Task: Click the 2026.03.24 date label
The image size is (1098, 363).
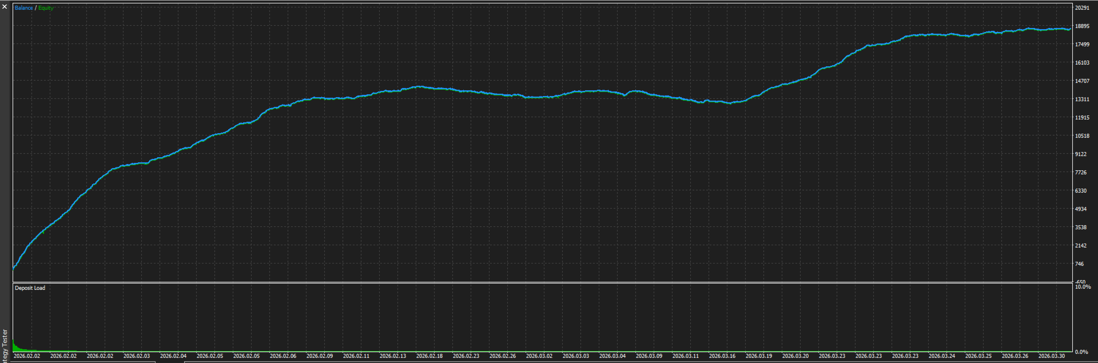Action: [x=942, y=356]
